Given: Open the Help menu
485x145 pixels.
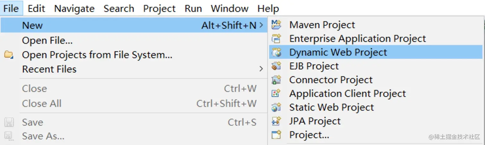Looking at the screenshot, I should pyautogui.click(x=268, y=8).
